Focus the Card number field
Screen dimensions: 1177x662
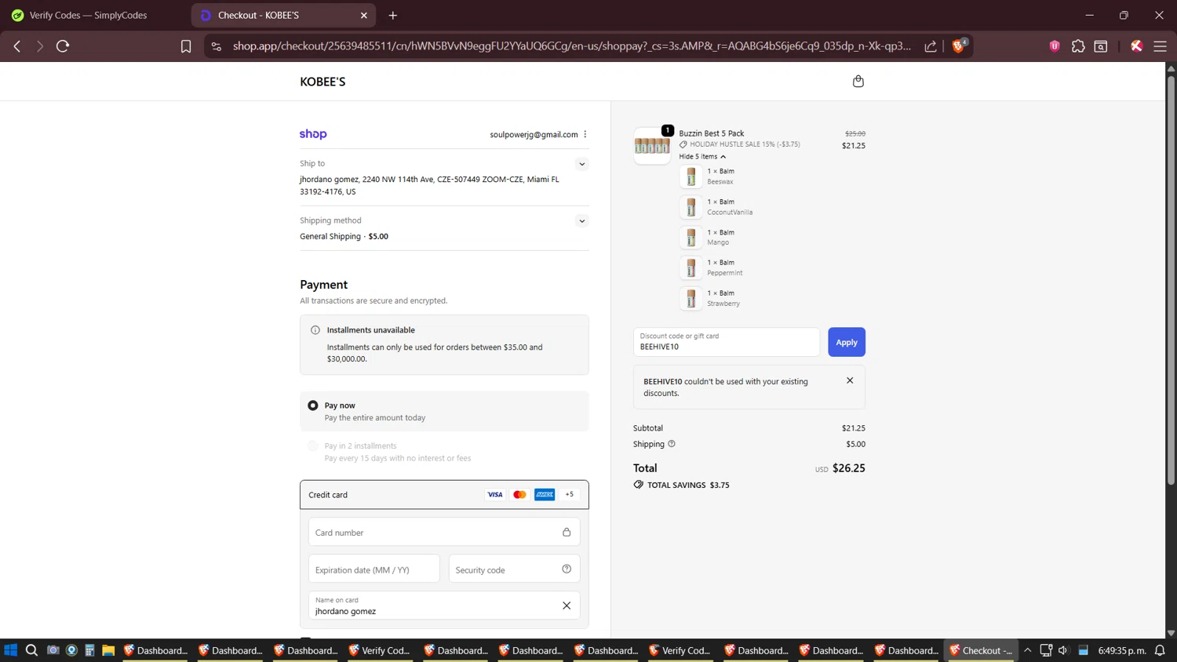point(444,533)
